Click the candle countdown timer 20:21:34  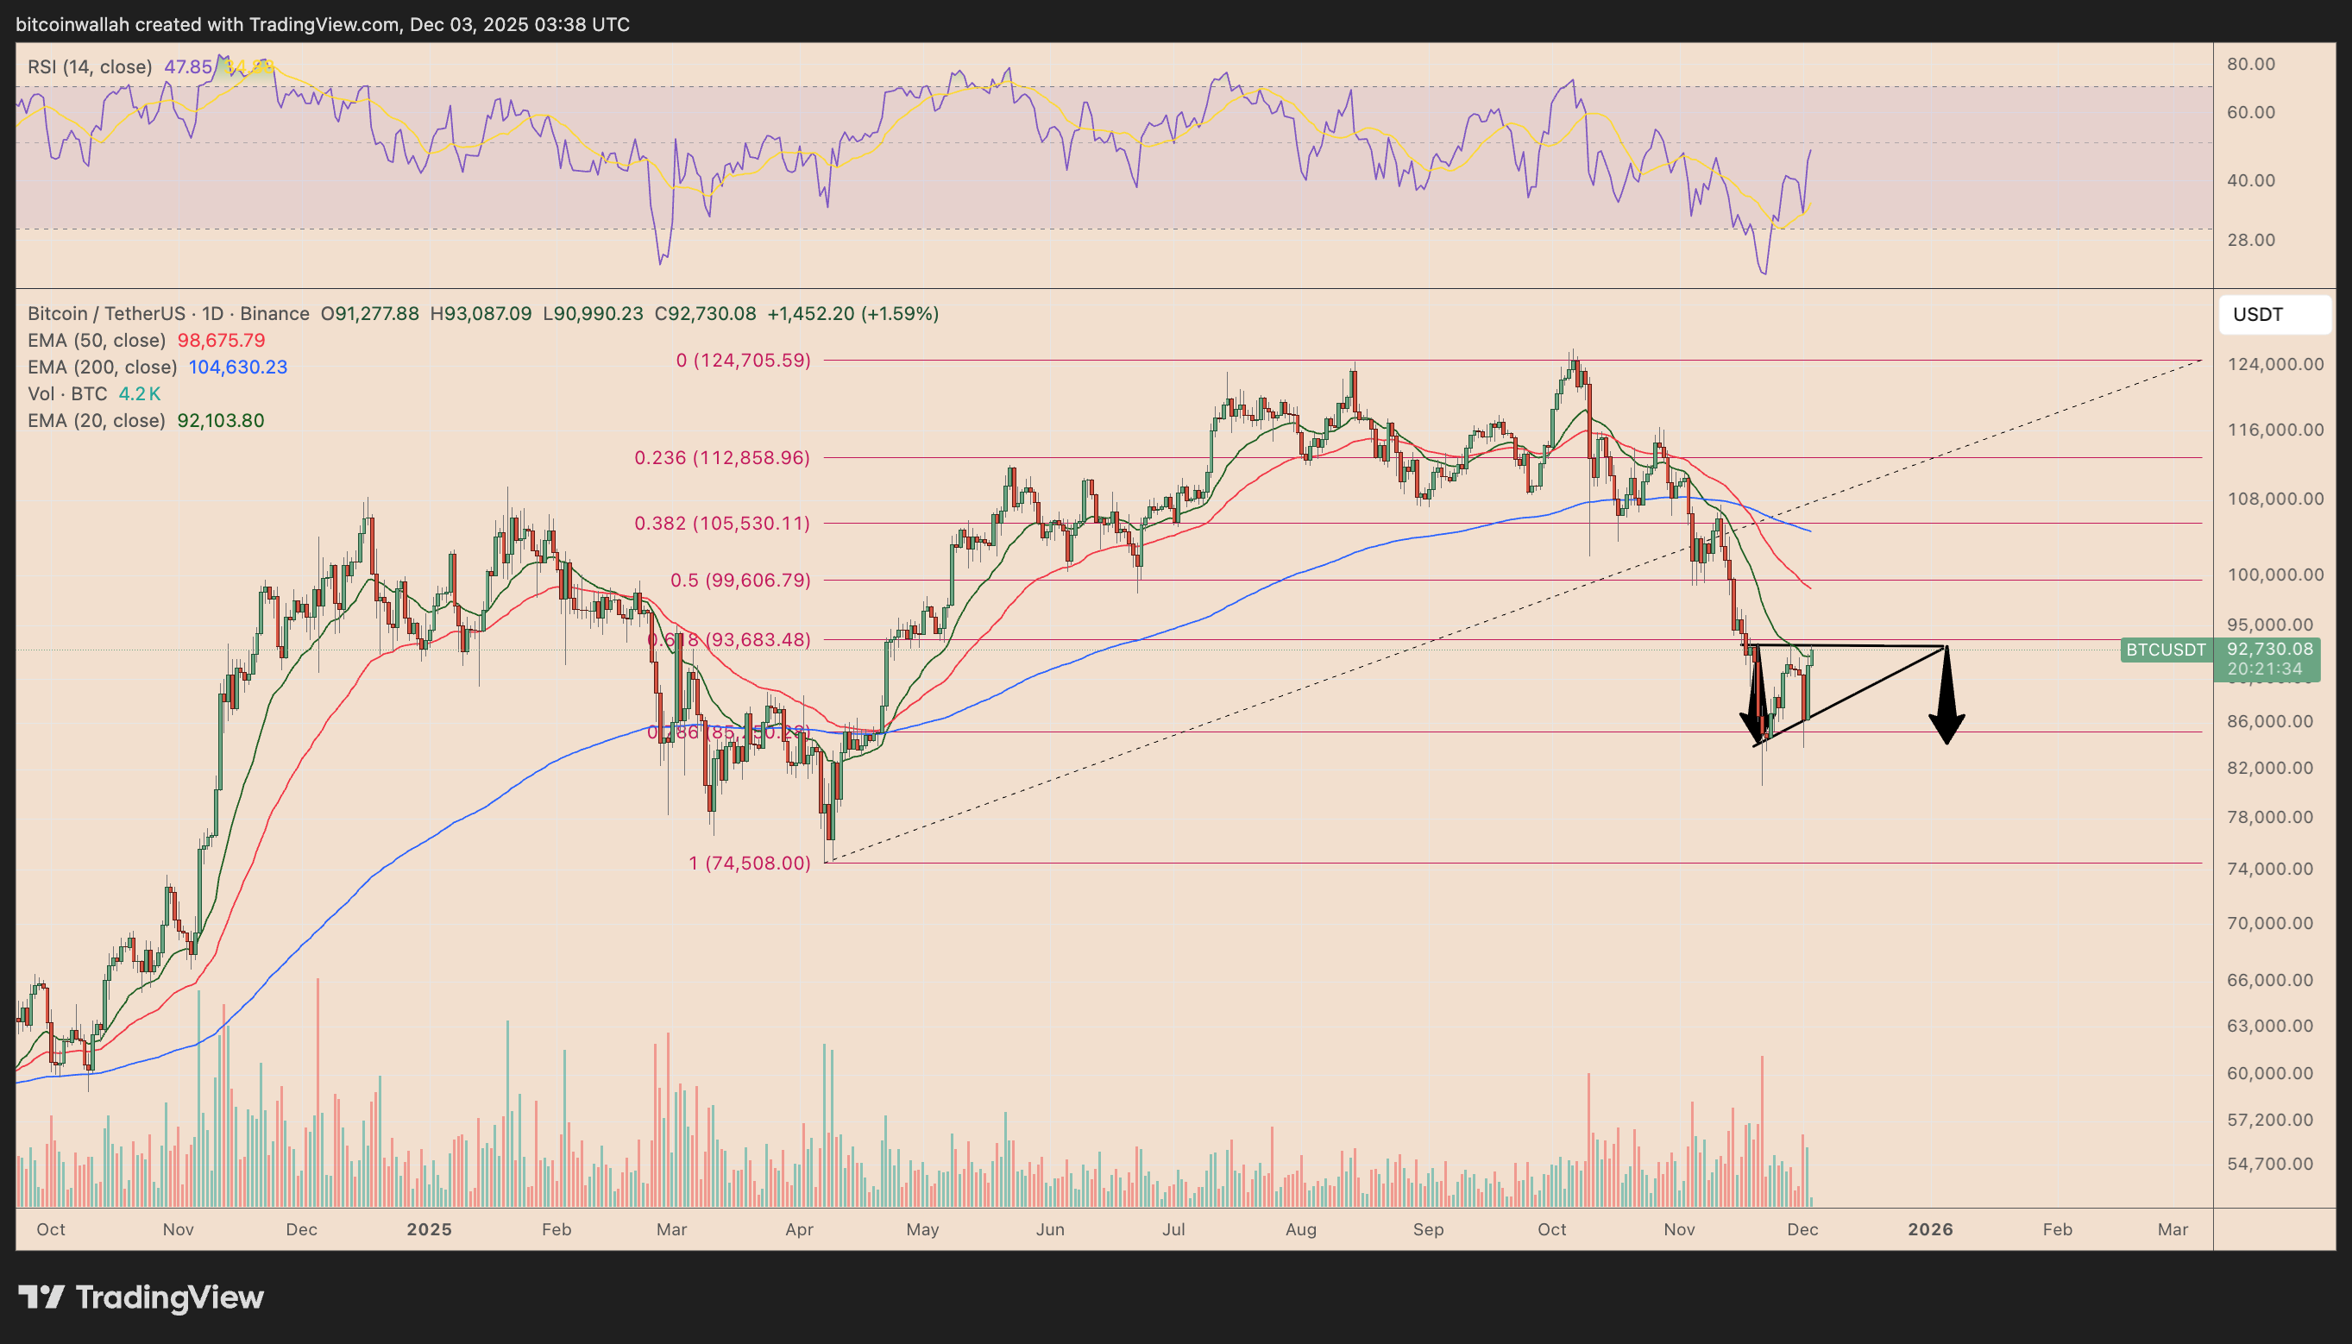tap(2264, 669)
